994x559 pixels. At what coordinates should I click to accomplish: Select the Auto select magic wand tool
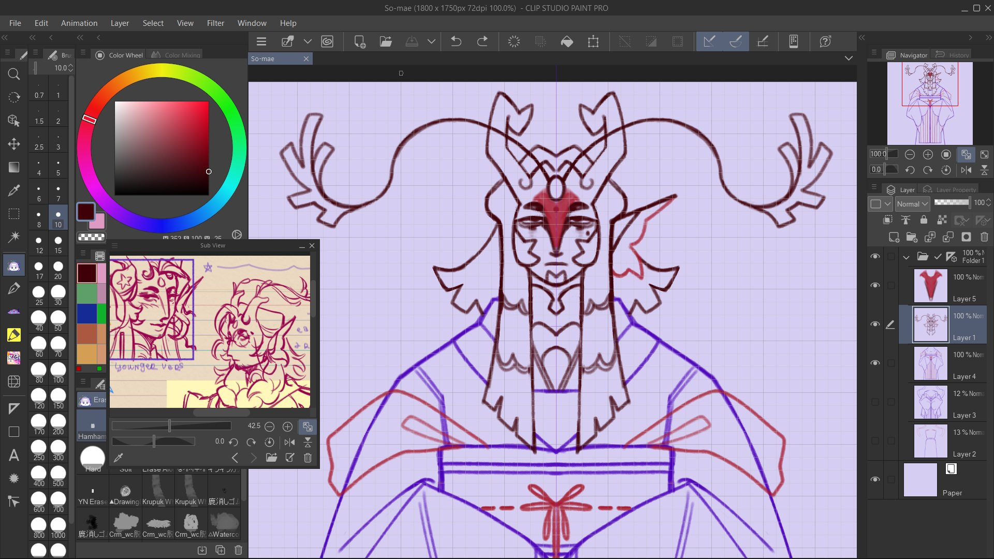click(14, 237)
